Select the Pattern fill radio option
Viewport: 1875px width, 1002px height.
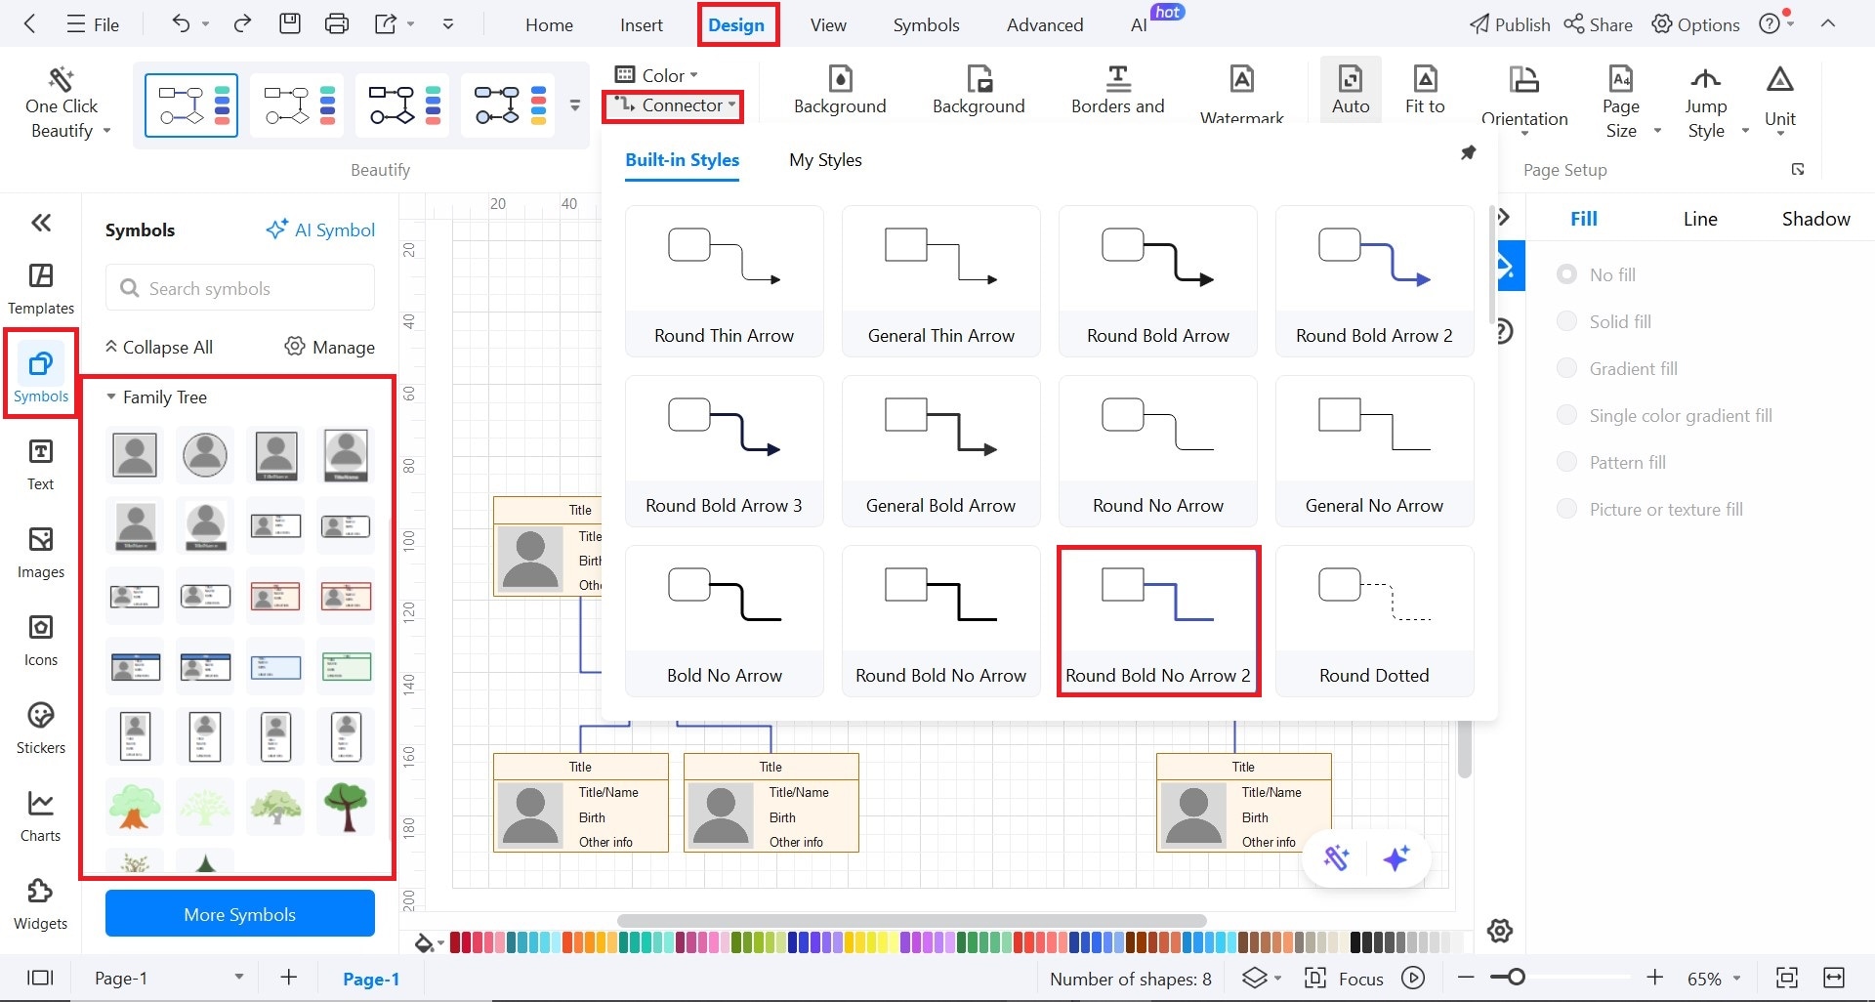pos(1566,462)
